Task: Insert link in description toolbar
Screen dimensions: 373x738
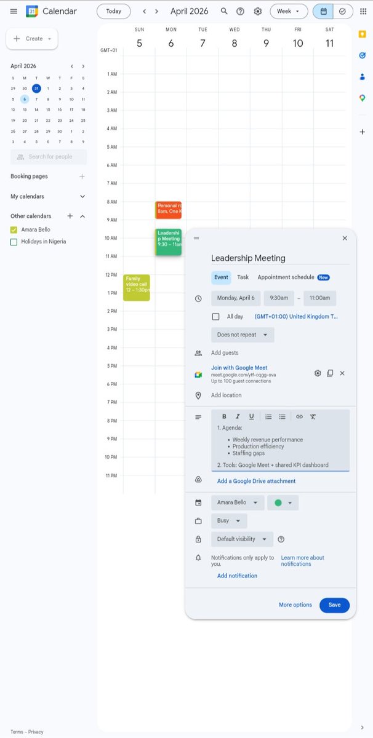Action: 299,416
